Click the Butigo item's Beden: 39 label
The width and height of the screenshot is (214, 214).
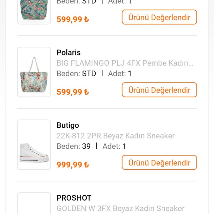[x=74, y=146]
